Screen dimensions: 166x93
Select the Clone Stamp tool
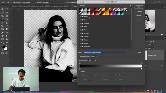[x=7, y=23]
